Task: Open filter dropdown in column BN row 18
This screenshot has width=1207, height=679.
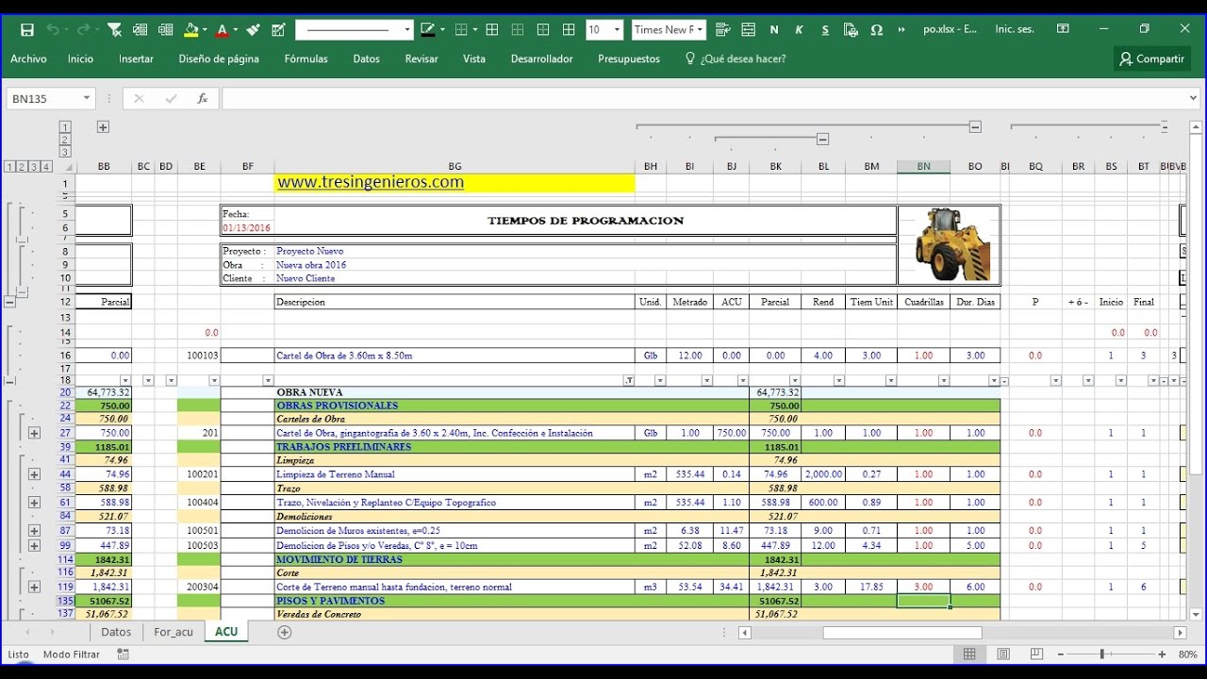Action: (x=944, y=380)
